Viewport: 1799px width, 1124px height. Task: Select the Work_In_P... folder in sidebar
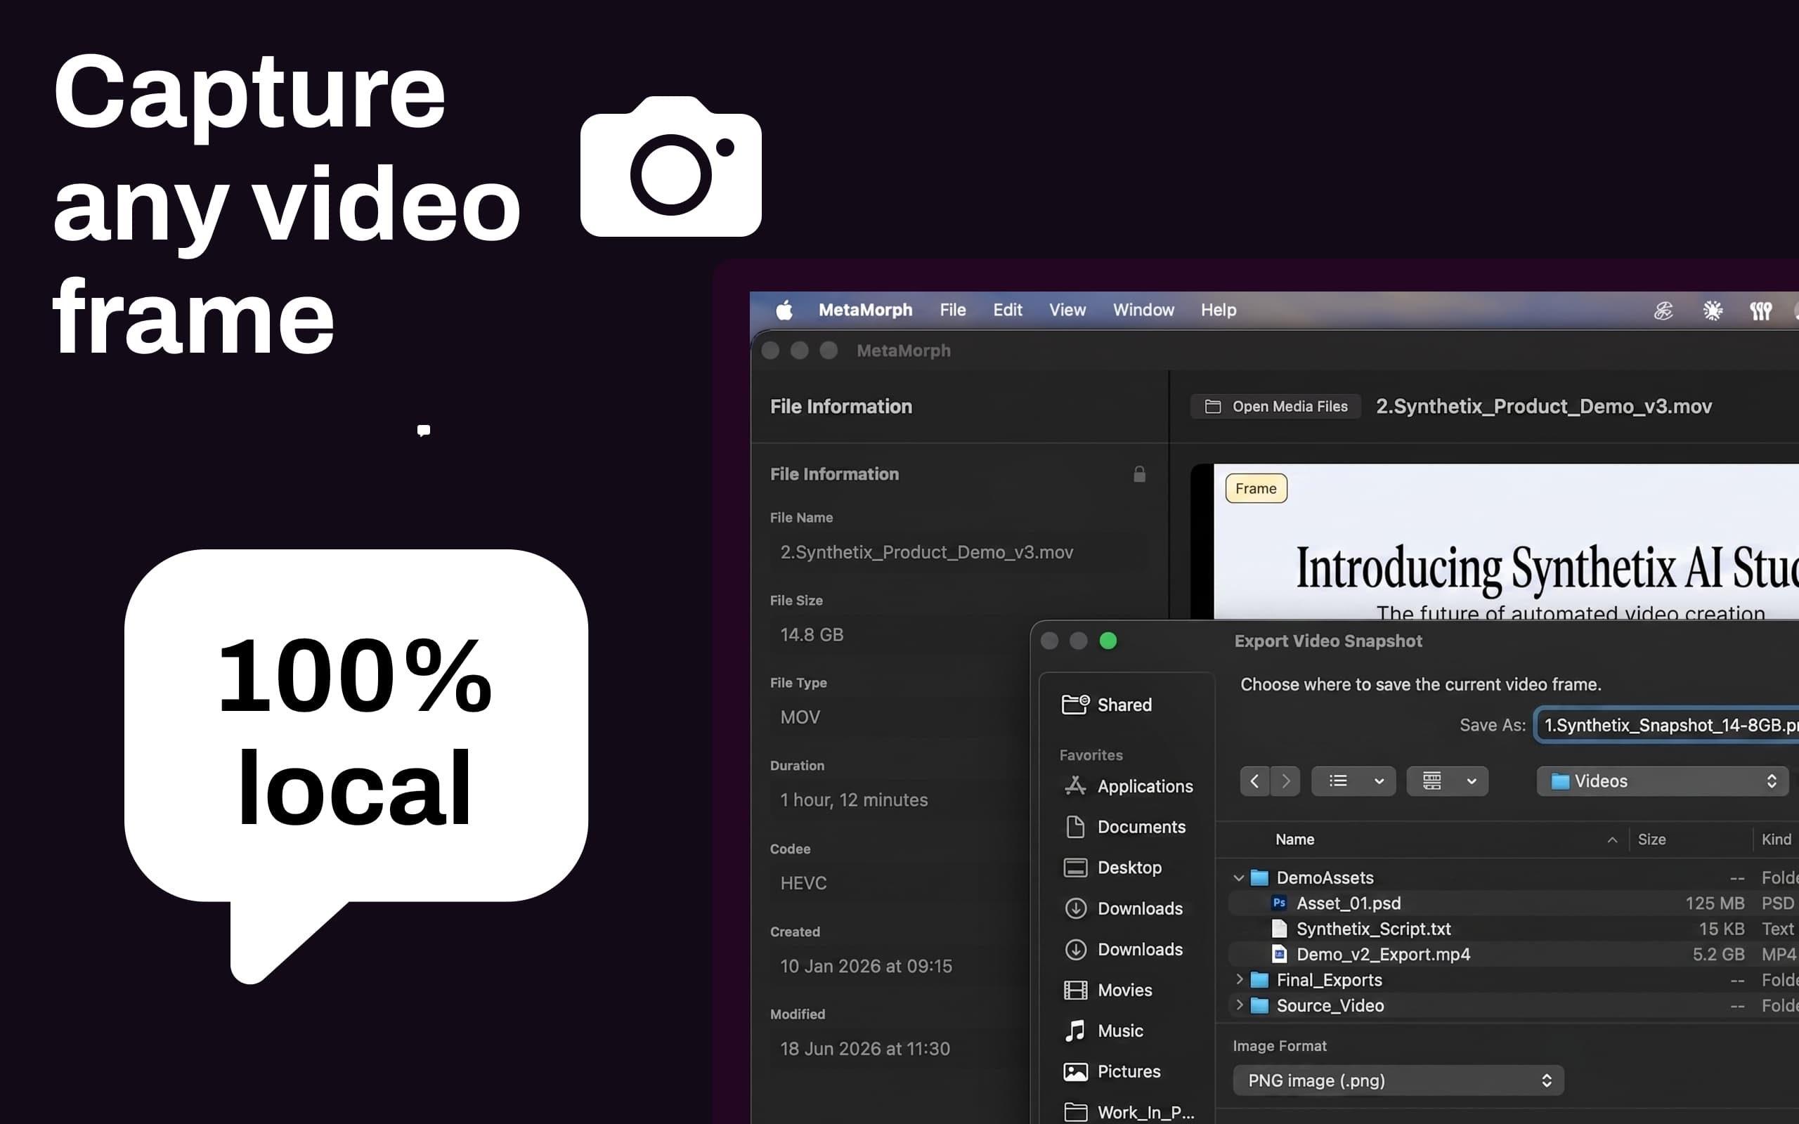point(1126,1112)
